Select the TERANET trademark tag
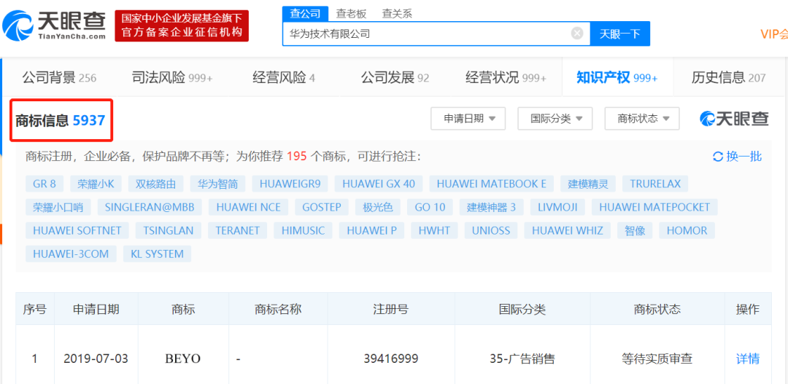 point(237,230)
